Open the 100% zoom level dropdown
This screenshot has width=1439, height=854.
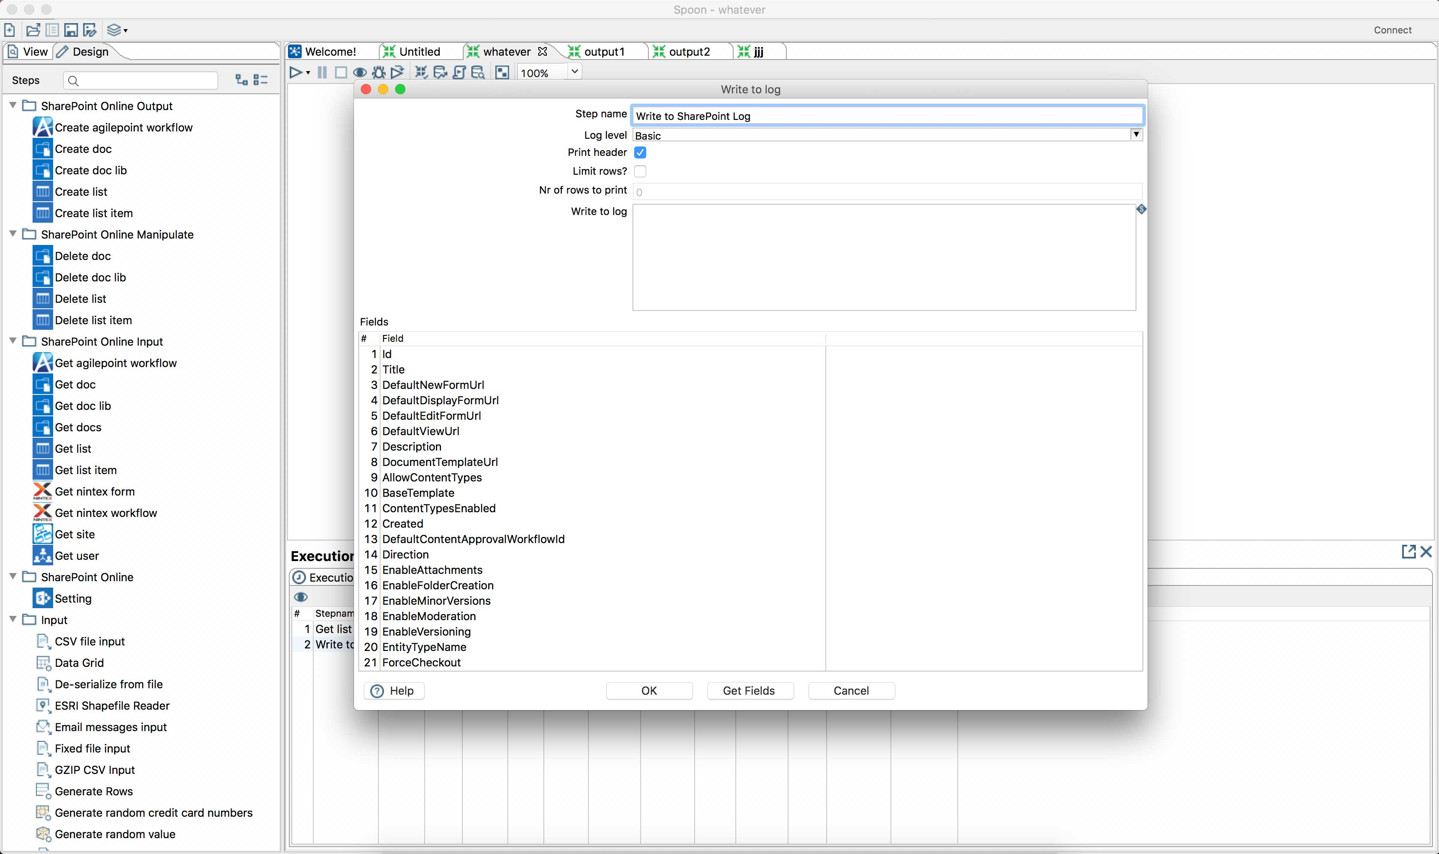(x=574, y=72)
